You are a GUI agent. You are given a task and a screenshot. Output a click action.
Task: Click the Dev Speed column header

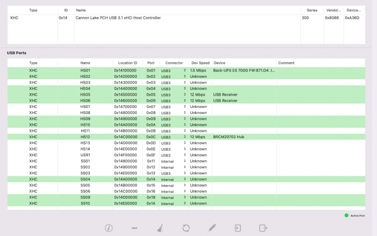[x=200, y=63]
